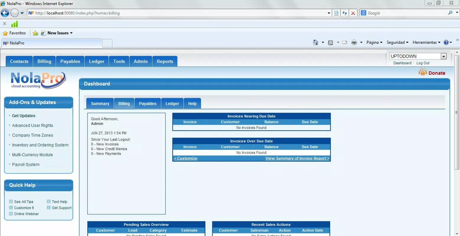Open the Seguridad menu

coord(397,42)
